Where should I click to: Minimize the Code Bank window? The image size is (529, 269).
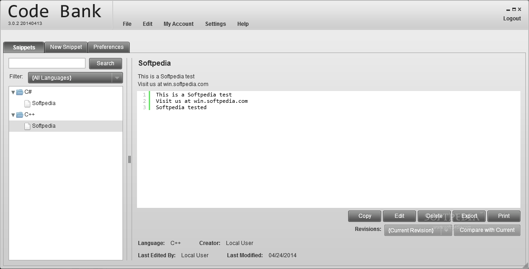[x=508, y=10]
